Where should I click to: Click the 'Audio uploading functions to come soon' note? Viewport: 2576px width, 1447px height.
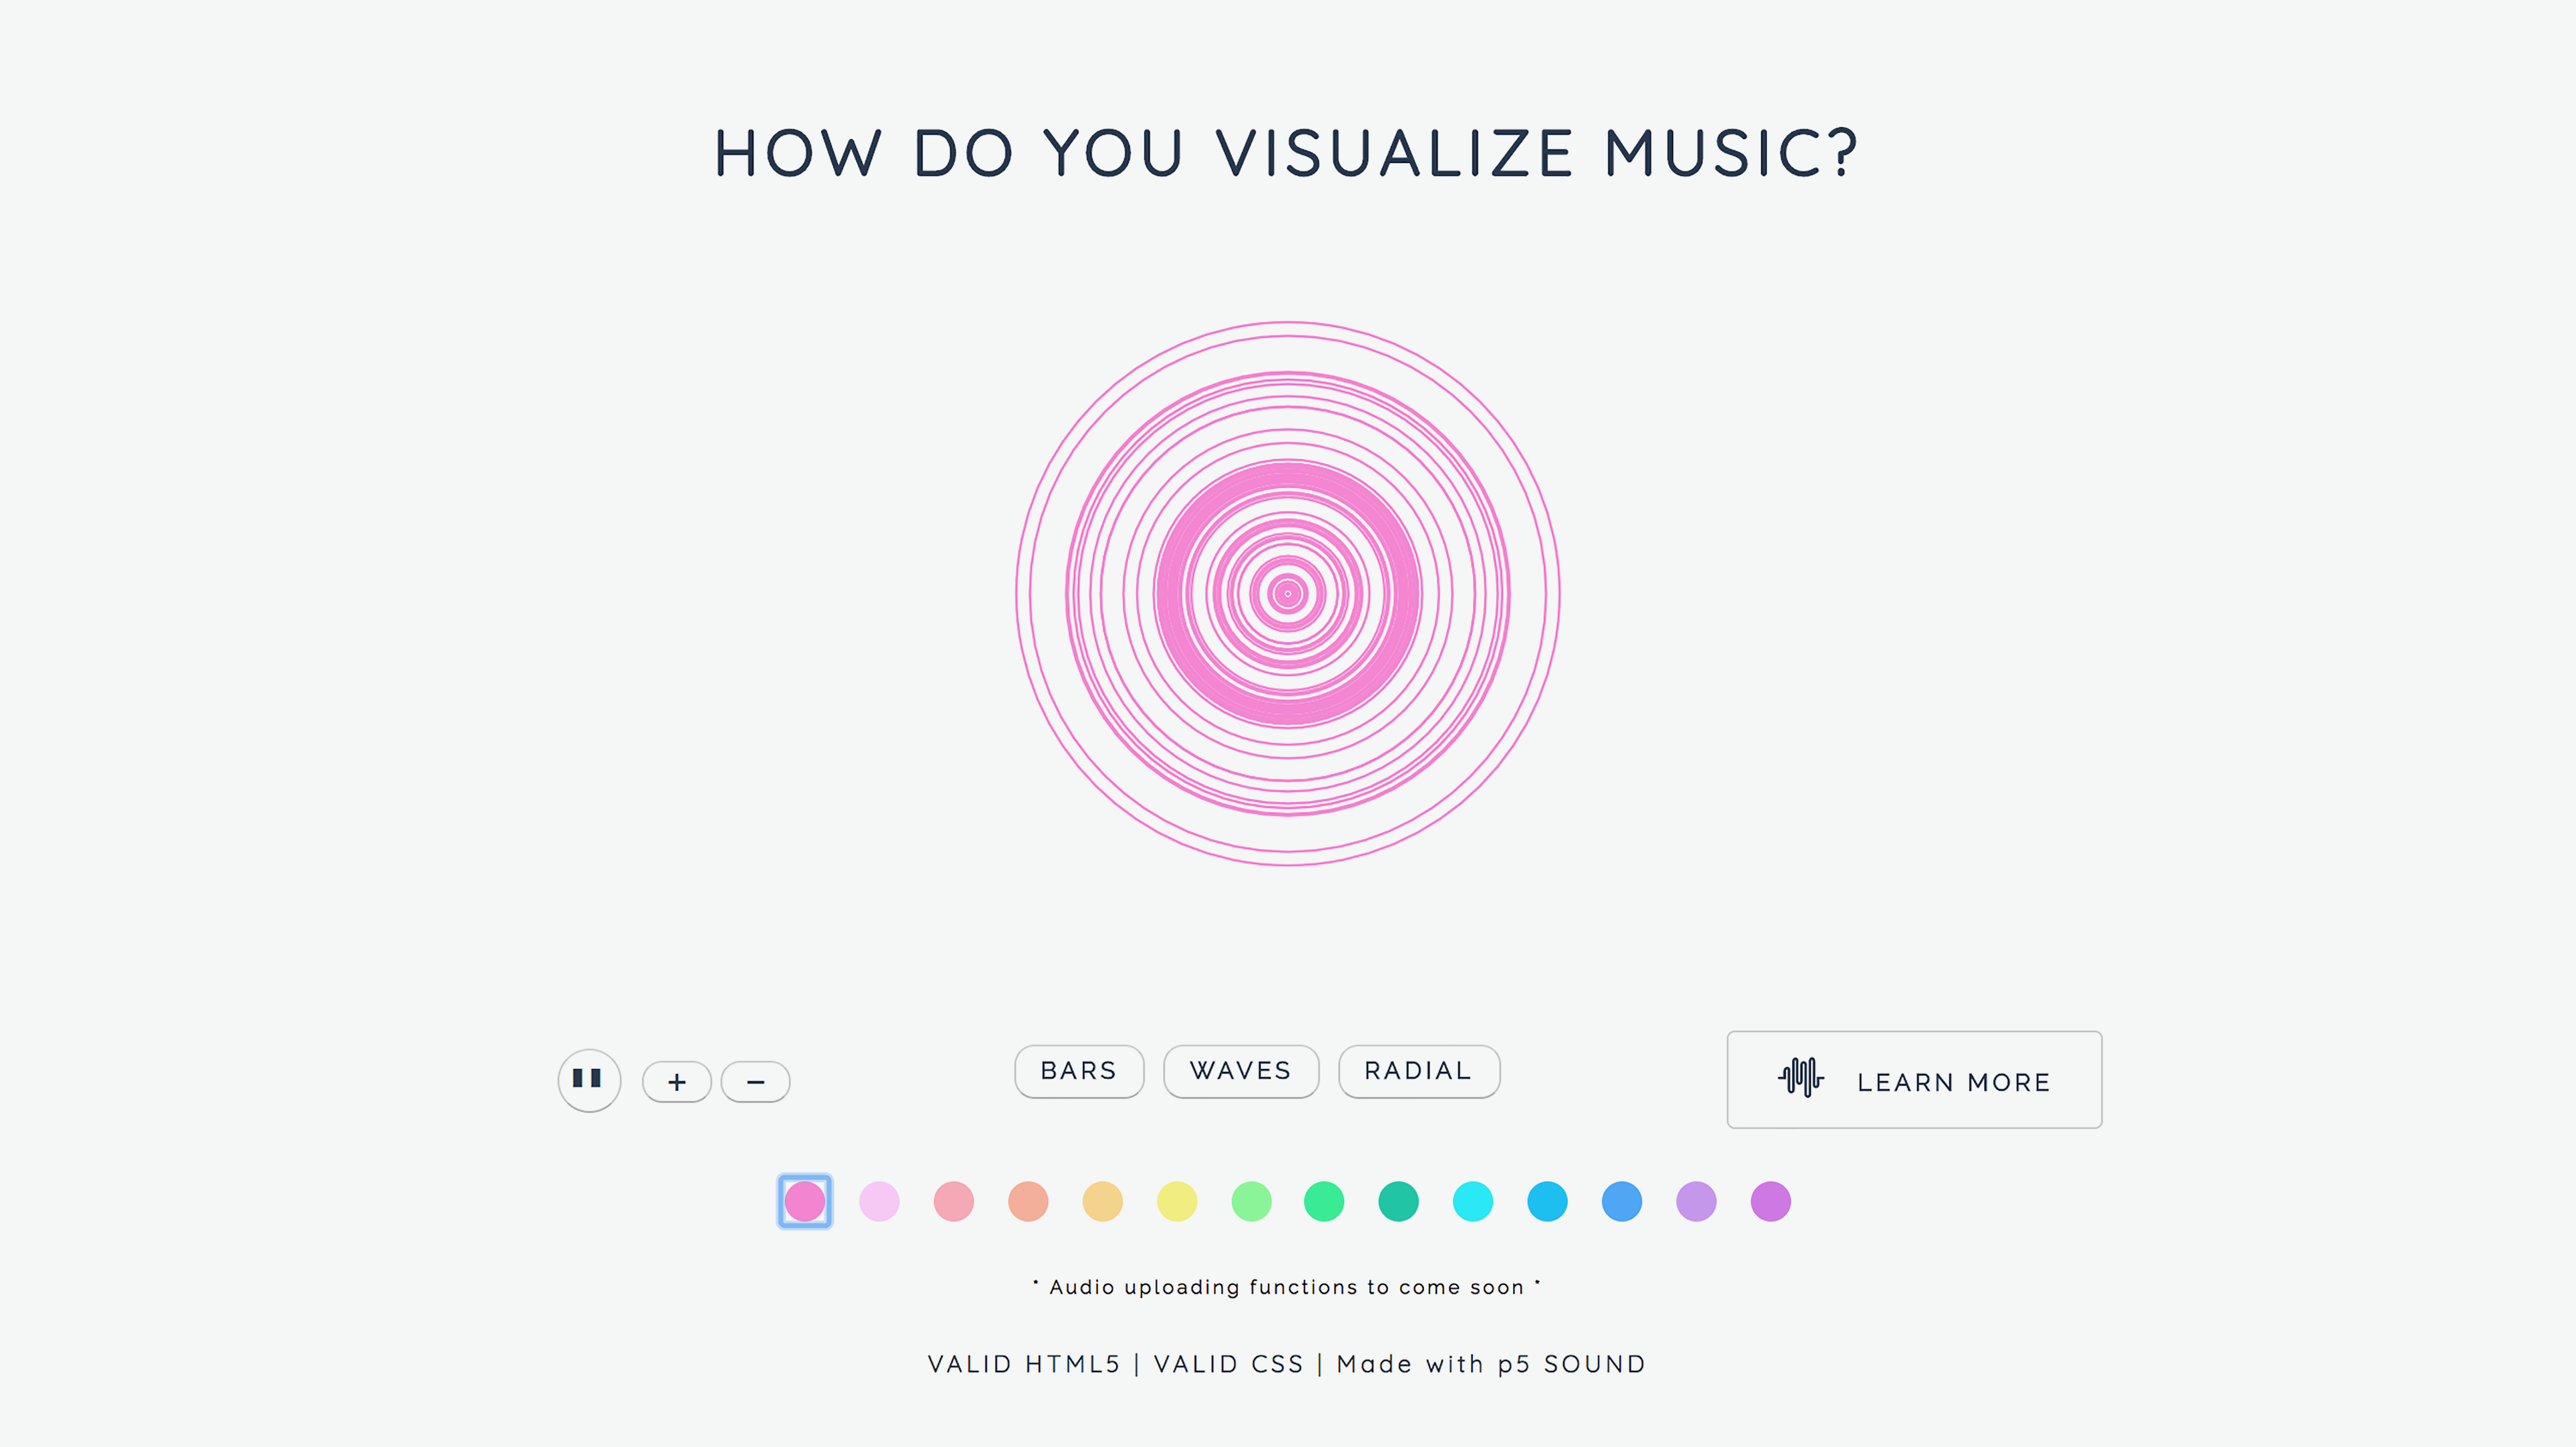1287,1287
